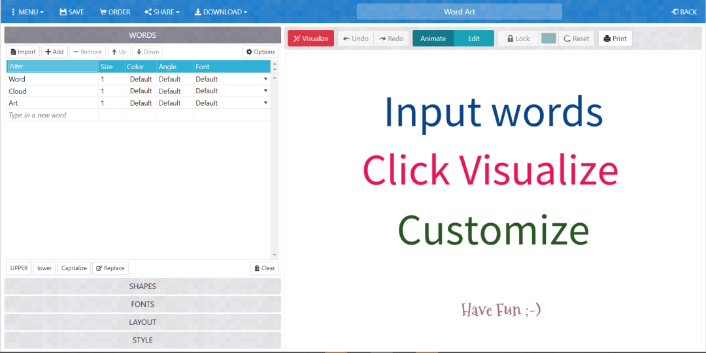Toggle the Lock button

[x=518, y=38]
